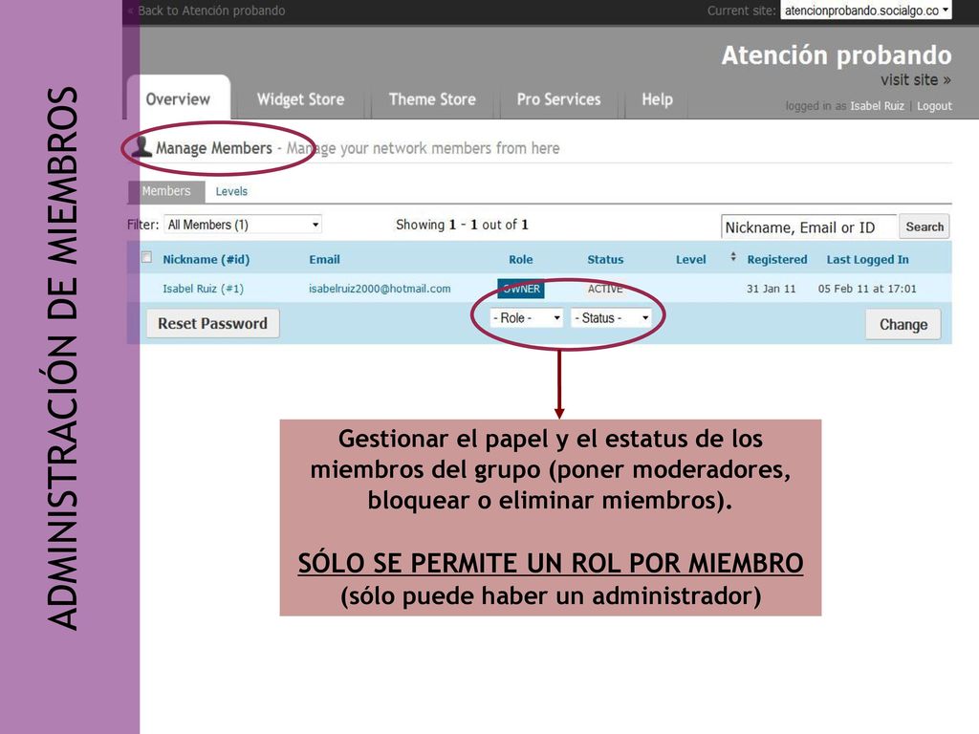979x734 pixels.
Task: Open the Isabel Ruiz (#1) member link
Action: point(203,289)
